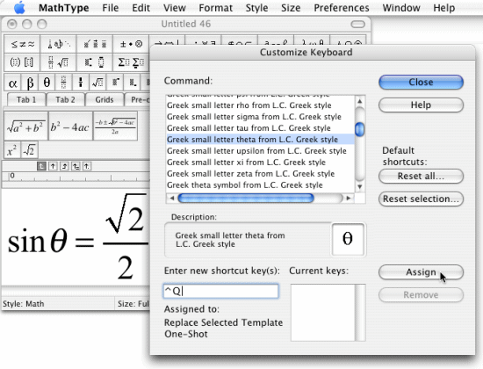Click the Reset all... button
The image size is (483, 369).
pyautogui.click(x=421, y=176)
